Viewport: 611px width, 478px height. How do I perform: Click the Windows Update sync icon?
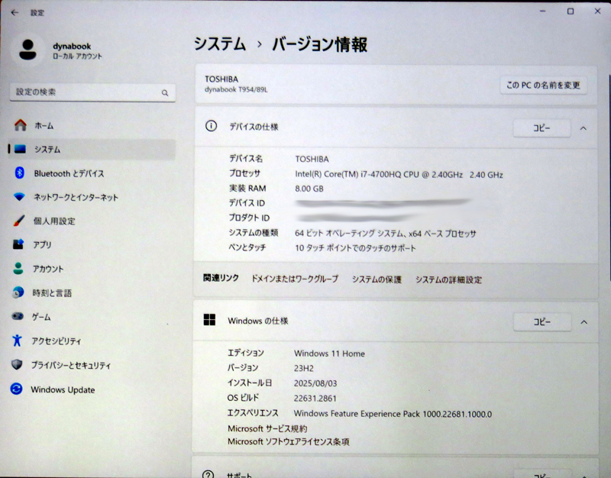pos(16,389)
